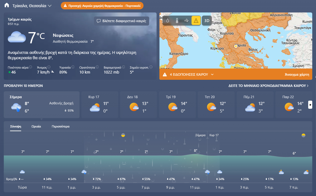
Task: Select the wind map layer icon
Action: click(186, 21)
